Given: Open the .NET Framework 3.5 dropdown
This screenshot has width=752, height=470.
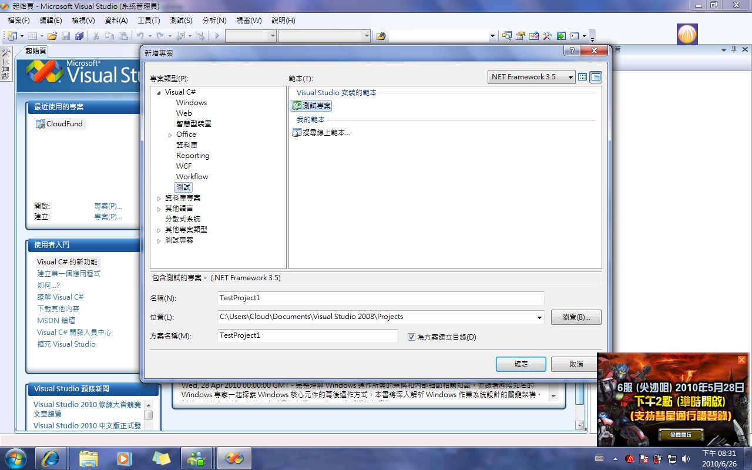Looking at the screenshot, I should click(x=531, y=77).
